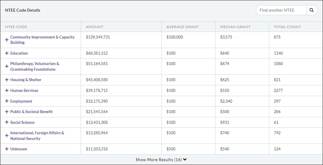Sort by Average Grant column header

[182, 27]
